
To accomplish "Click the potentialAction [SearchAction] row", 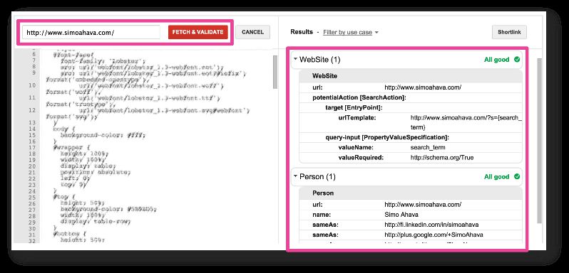I will [x=411, y=97].
